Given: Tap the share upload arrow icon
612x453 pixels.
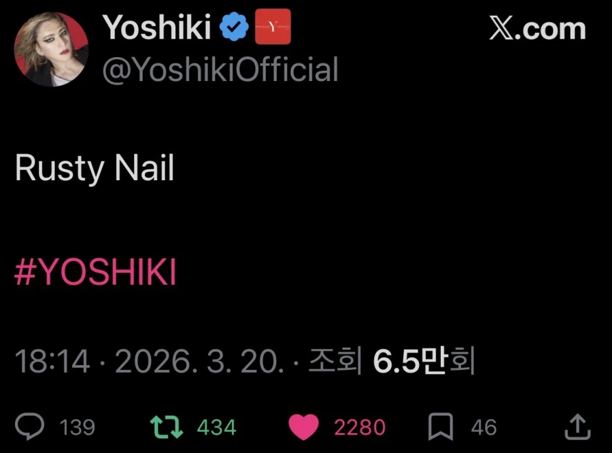Looking at the screenshot, I should 577,426.
